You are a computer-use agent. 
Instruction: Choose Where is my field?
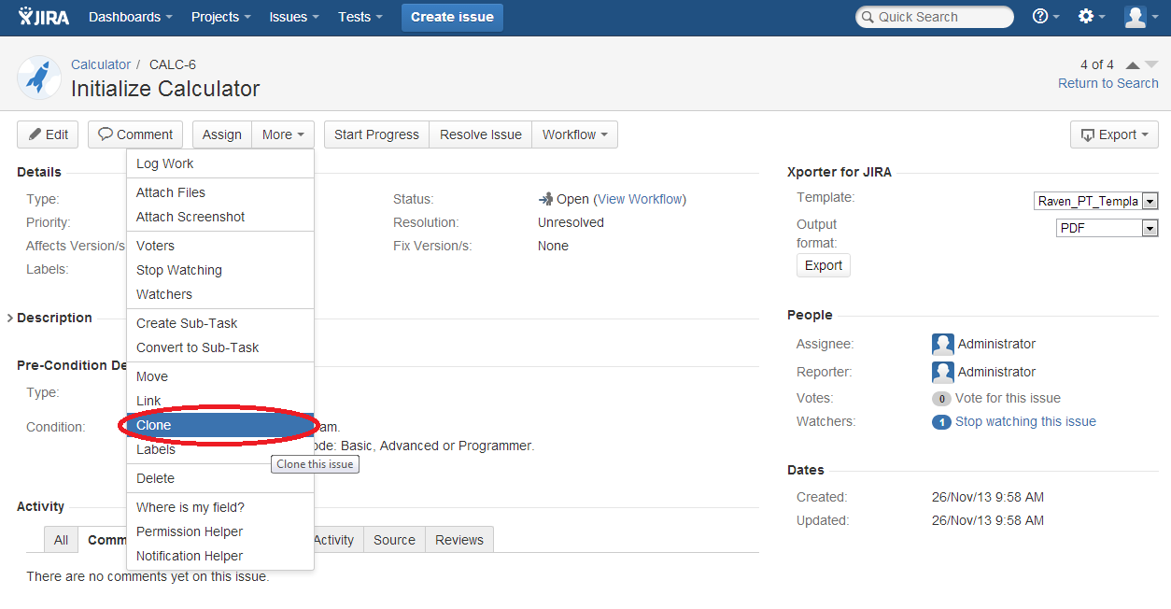(220, 507)
